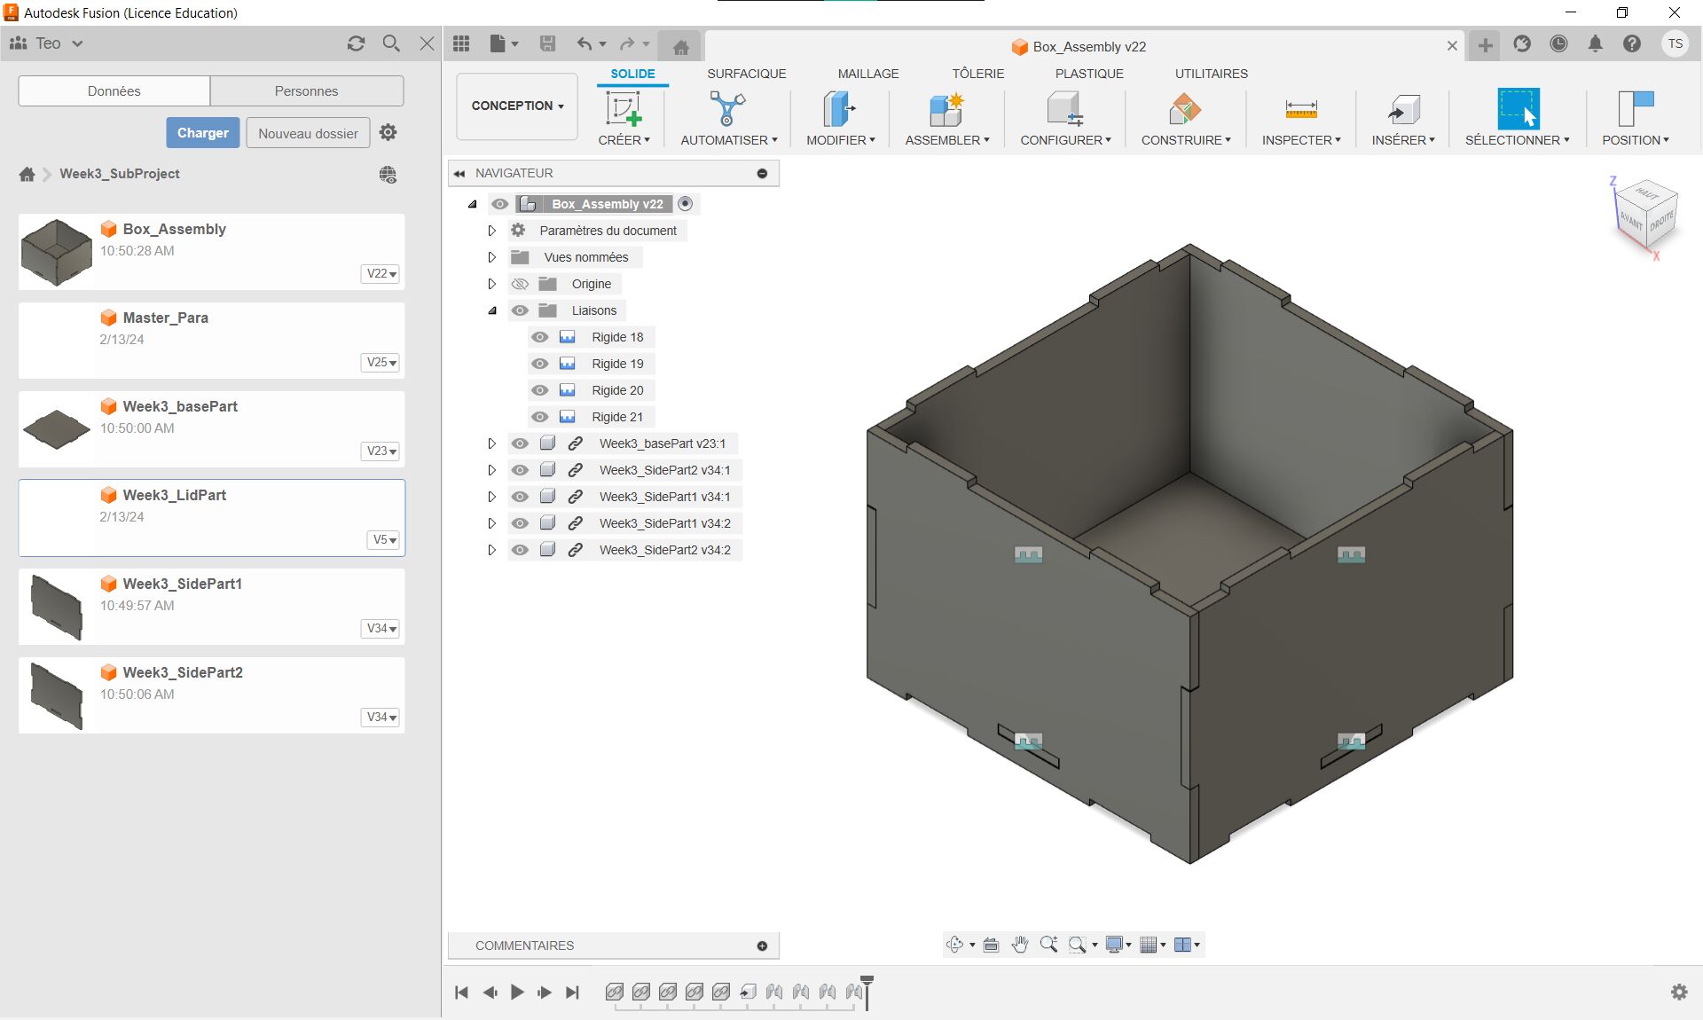Screen dimensions: 1703x1020
Task: Go to the home tab icon
Action: coord(681,47)
